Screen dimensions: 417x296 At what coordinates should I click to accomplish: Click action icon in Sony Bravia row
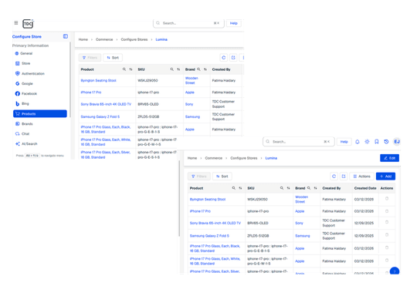(x=387, y=222)
